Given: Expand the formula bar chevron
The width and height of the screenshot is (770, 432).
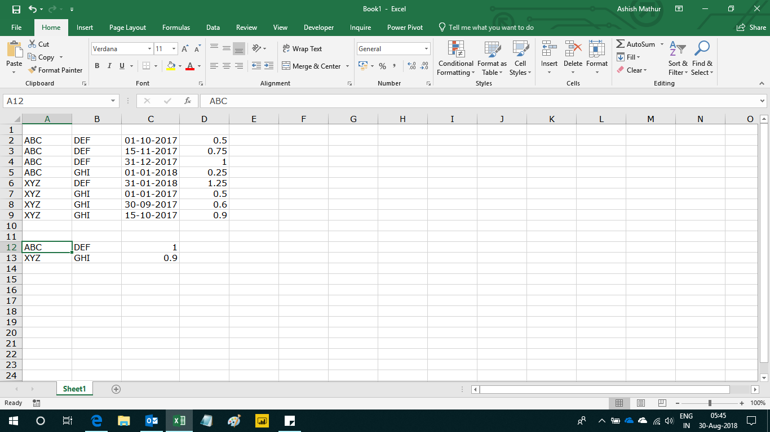Looking at the screenshot, I should [763, 101].
